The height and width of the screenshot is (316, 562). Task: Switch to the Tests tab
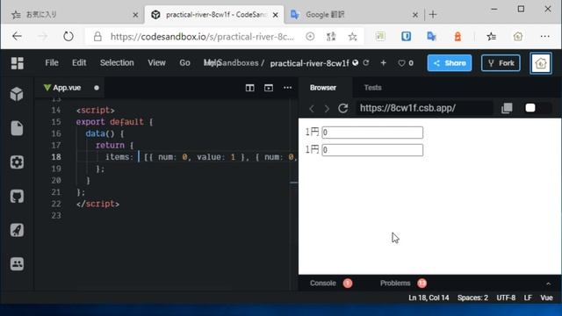[x=372, y=88]
